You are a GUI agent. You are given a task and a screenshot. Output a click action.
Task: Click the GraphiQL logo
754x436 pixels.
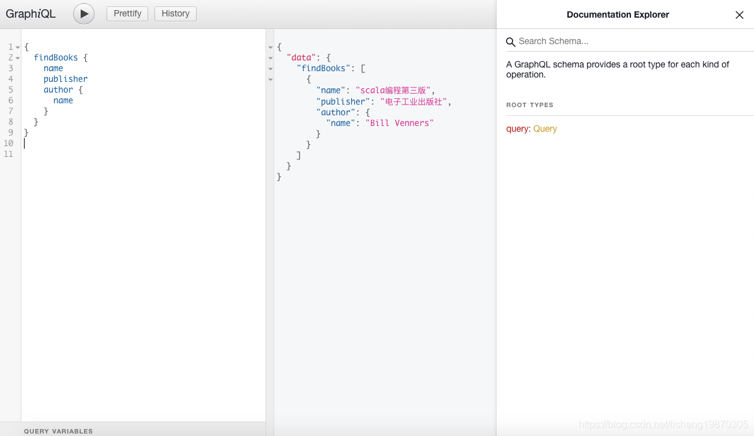click(31, 13)
